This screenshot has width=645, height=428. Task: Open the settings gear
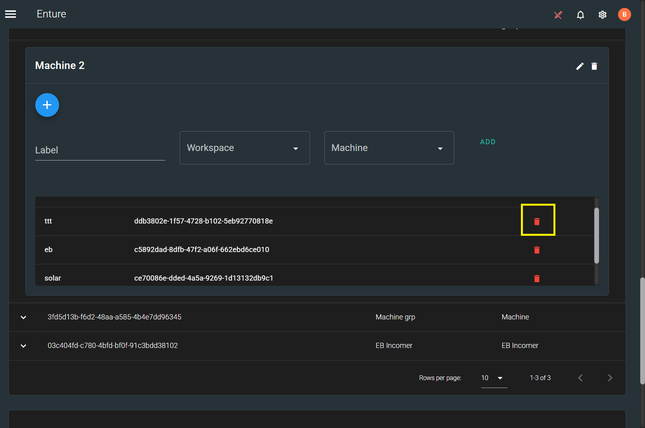tap(603, 15)
